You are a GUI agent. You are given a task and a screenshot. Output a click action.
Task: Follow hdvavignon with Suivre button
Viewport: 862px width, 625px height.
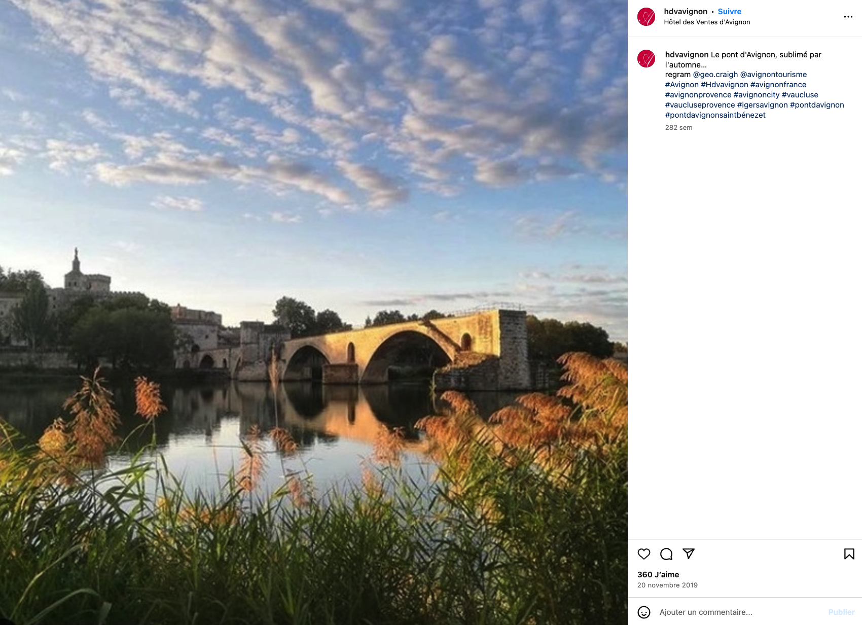[729, 11]
